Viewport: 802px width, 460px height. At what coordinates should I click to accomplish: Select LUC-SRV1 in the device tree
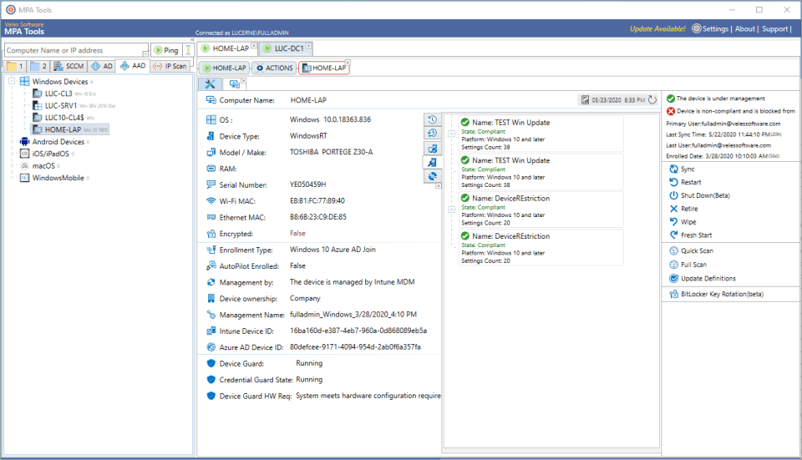pyautogui.click(x=60, y=106)
